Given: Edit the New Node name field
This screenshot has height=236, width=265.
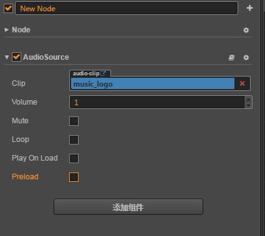Looking at the screenshot, I should tap(127, 8).
